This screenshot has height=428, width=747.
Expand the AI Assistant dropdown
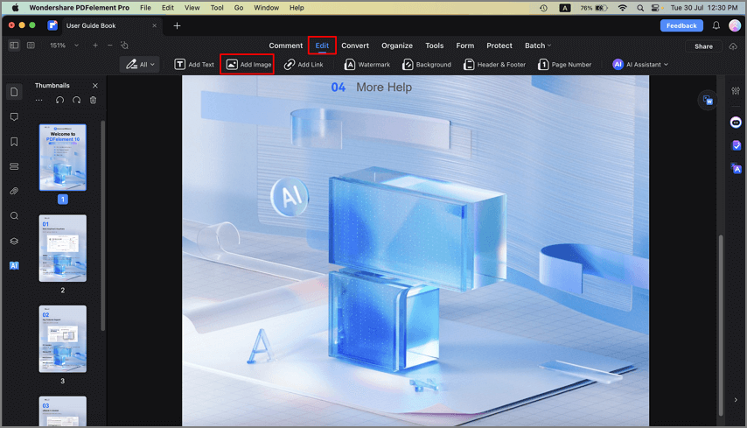(x=640, y=65)
